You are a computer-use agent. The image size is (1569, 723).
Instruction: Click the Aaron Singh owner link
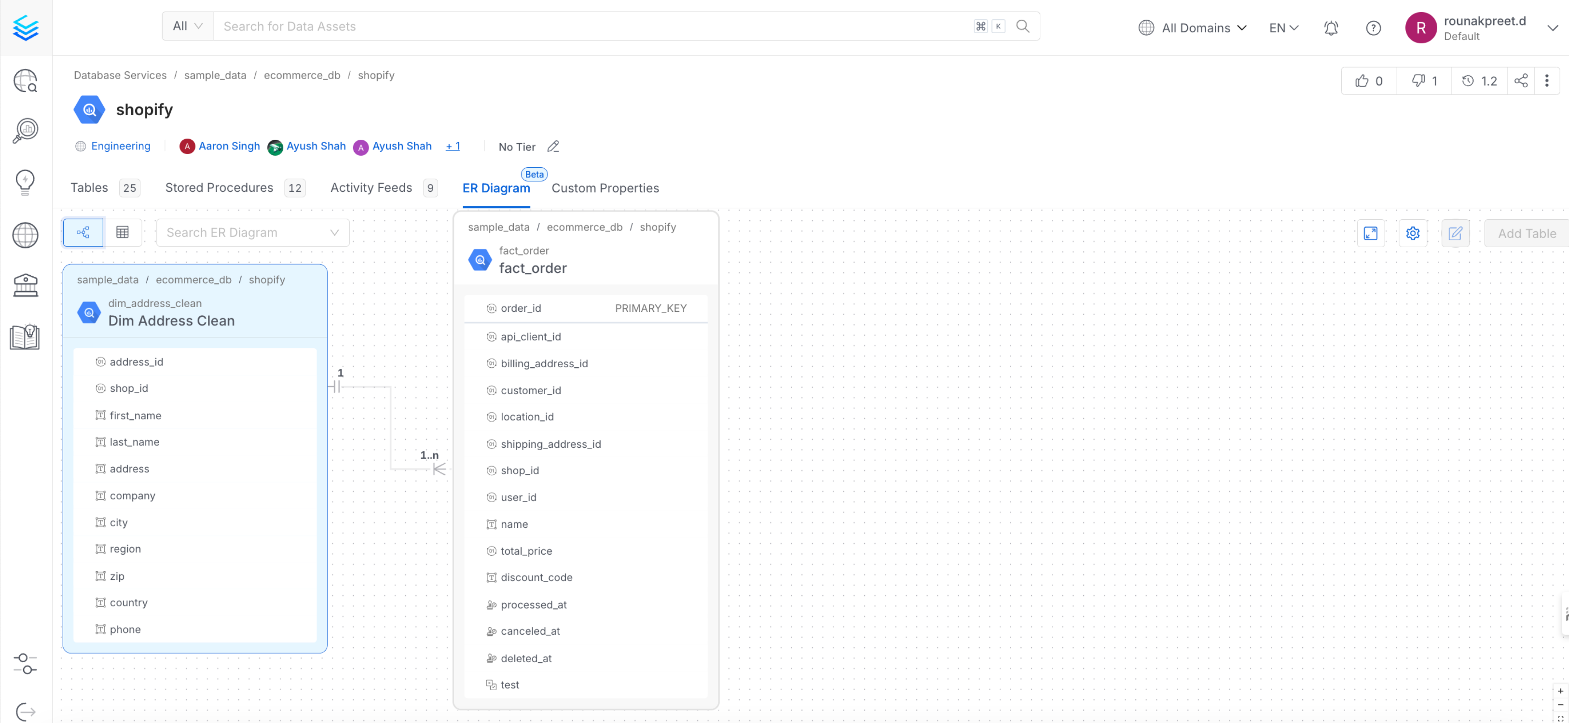pos(229,146)
